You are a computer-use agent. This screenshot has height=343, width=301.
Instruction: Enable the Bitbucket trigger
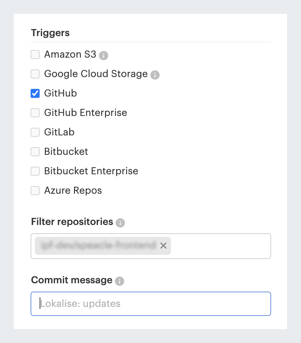coord(35,152)
